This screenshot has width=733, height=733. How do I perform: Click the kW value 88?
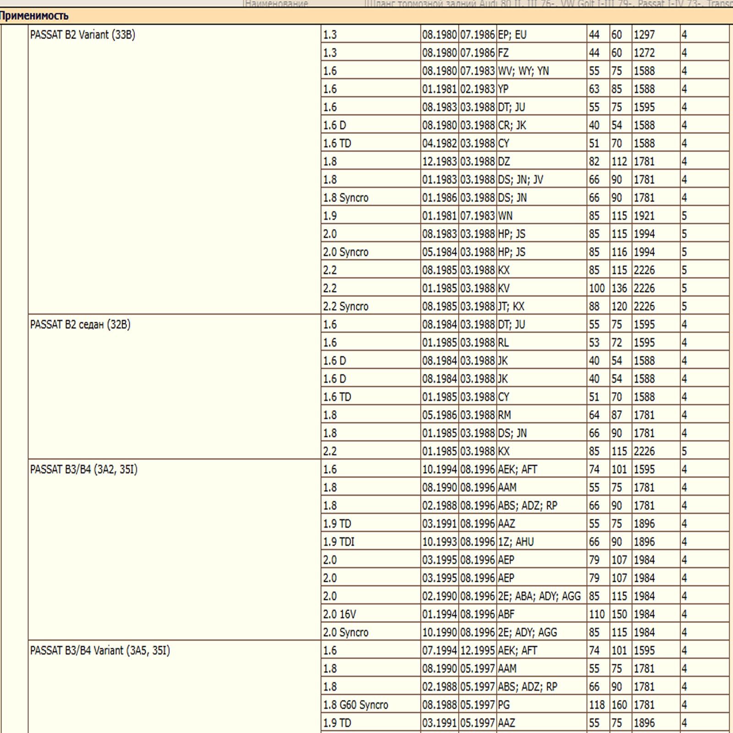(598, 306)
